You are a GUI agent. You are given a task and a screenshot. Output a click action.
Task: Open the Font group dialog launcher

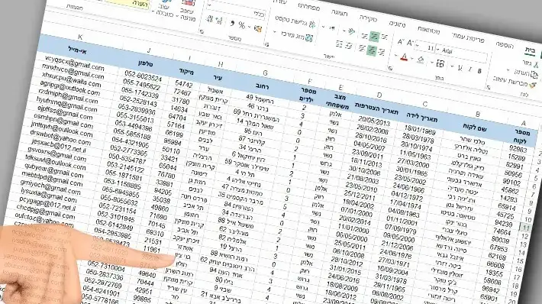(391, 68)
